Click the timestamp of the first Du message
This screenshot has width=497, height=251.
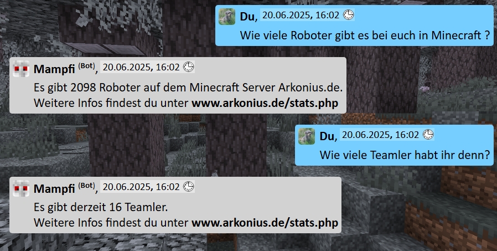pyautogui.click(x=301, y=15)
